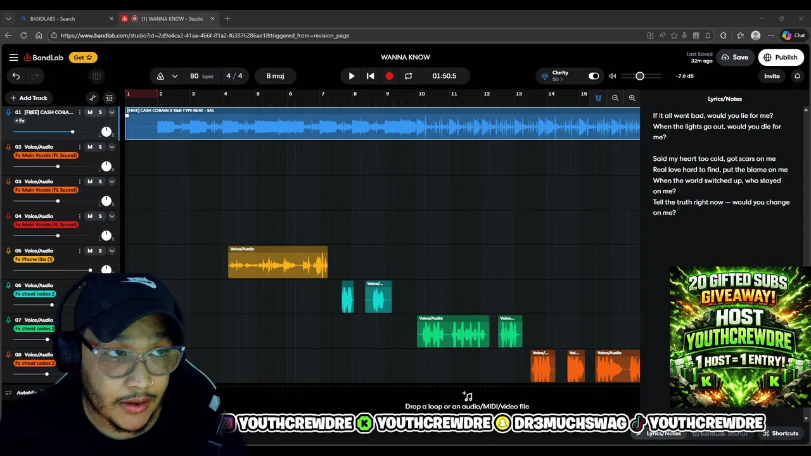The image size is (811, 456).
Task: Click the WANNA KNOW project title
Action: [x=405, y=57]
